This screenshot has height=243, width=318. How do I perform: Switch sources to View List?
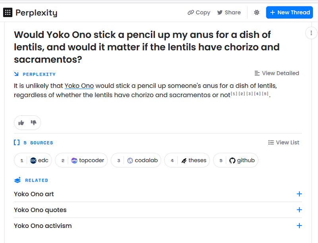[x=283, y=142]
